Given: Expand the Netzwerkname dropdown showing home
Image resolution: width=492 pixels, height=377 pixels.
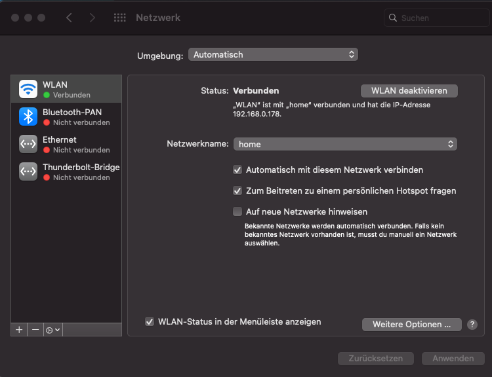Looking at the screenshot, I should tap(345, 144).
